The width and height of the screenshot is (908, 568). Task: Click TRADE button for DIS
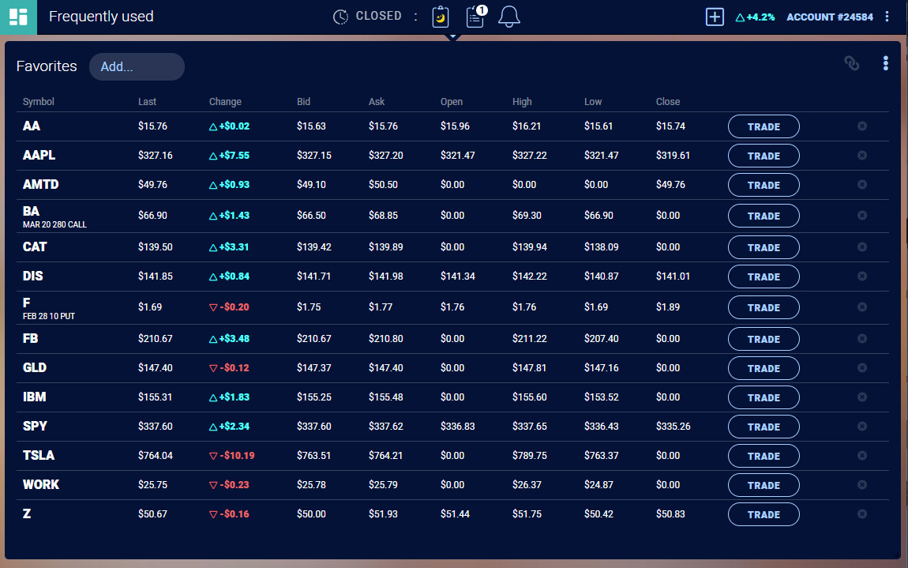pyautogui.click(x=764, y=276)
